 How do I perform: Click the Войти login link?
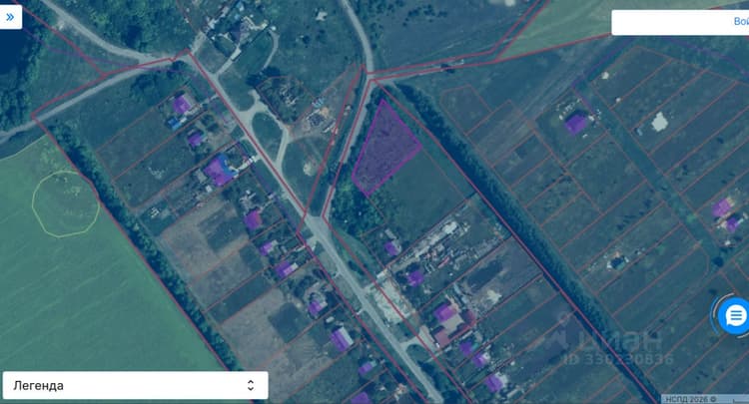(x=741, y=22)
